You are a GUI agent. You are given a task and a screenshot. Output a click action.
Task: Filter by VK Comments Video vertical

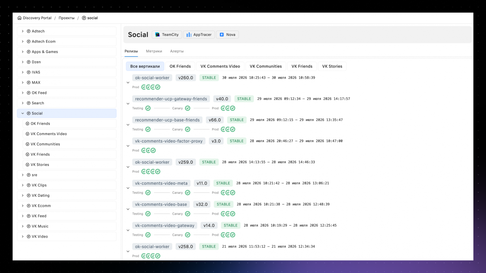[220, 66]
